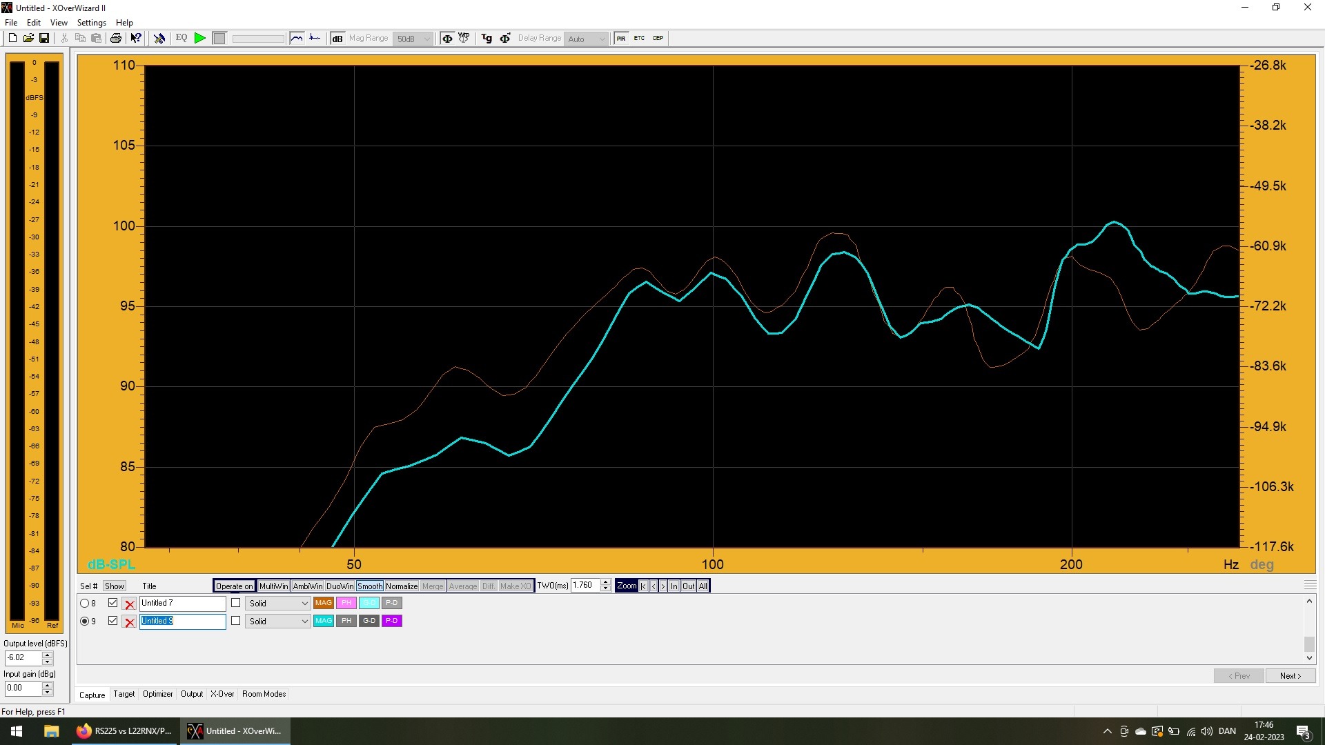Select curve 9 radio button
Screen dimensions: 1325x745
(x=85, y=622)
